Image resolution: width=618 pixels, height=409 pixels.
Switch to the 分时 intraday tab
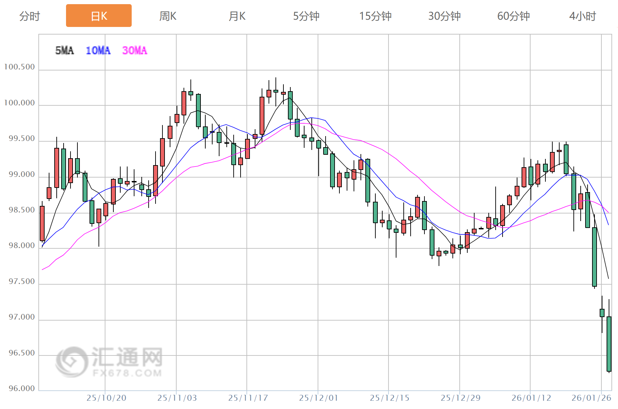click(30, 16)
